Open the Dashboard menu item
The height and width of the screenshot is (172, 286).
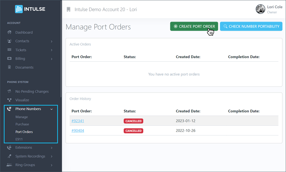point(24,32)
